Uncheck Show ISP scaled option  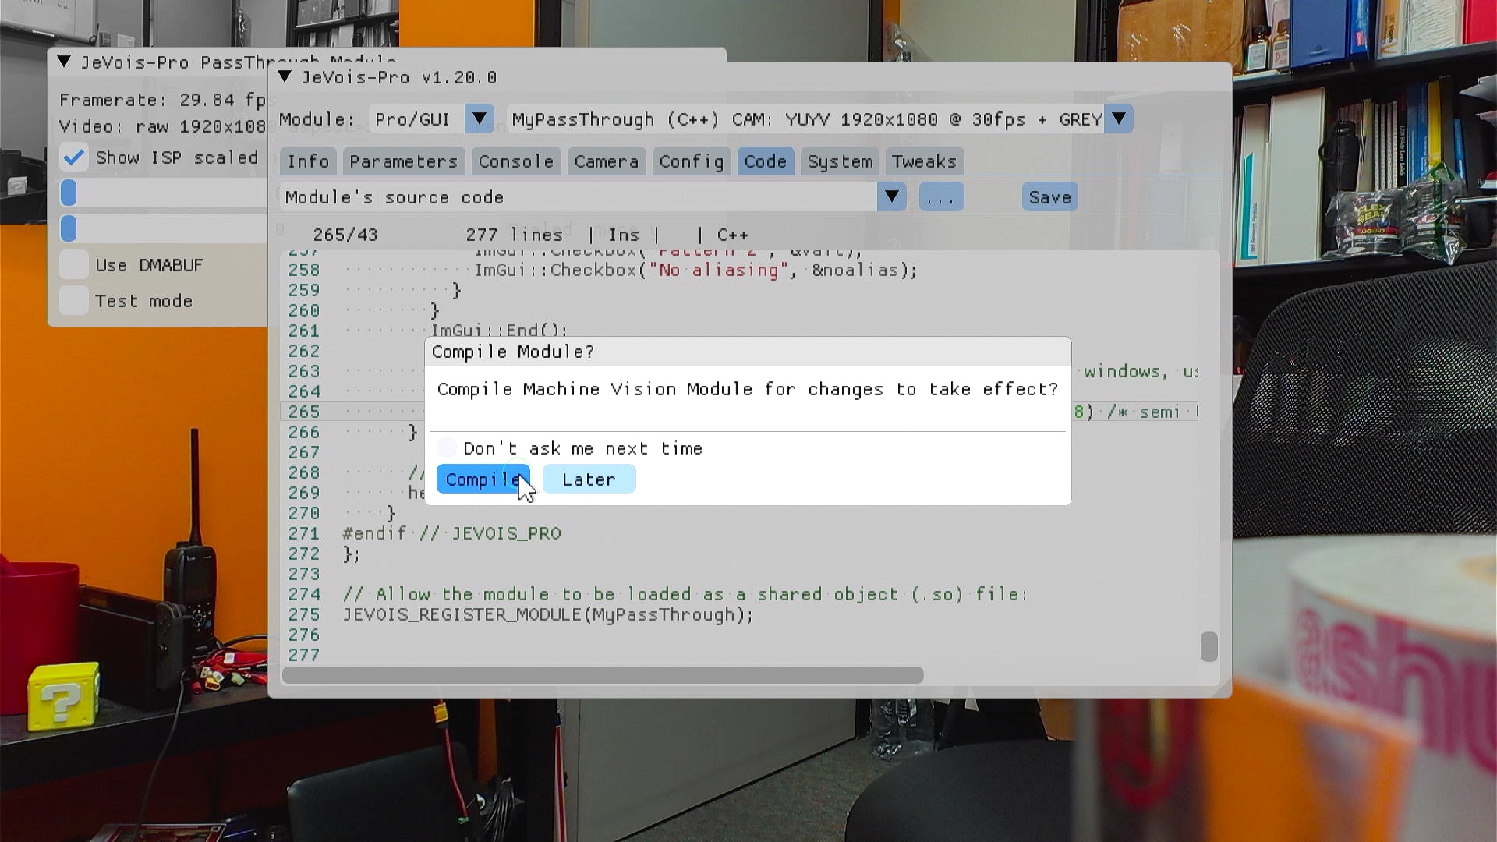pos(74,157)
